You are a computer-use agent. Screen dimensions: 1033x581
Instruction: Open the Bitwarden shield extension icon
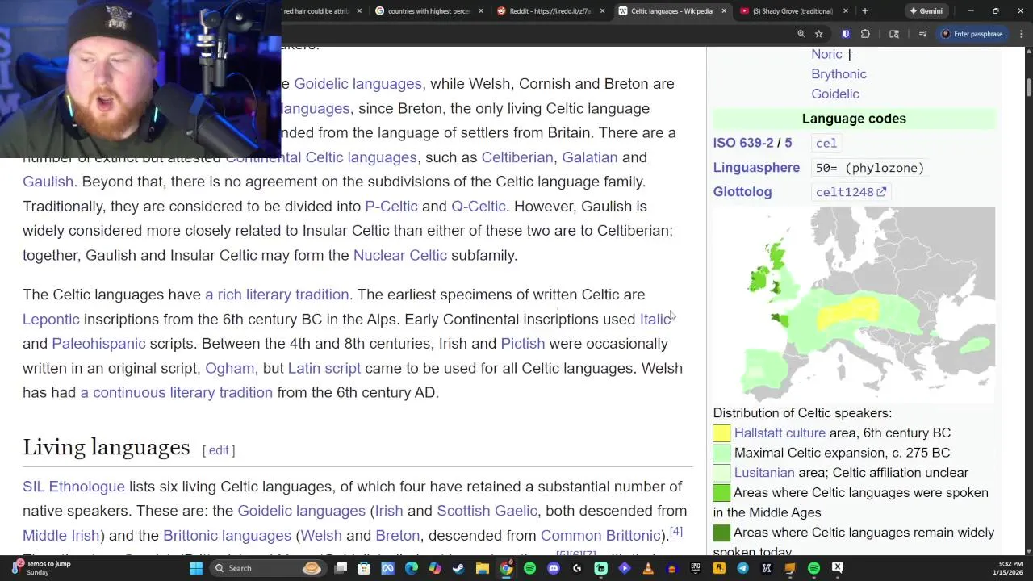point(846,34)
